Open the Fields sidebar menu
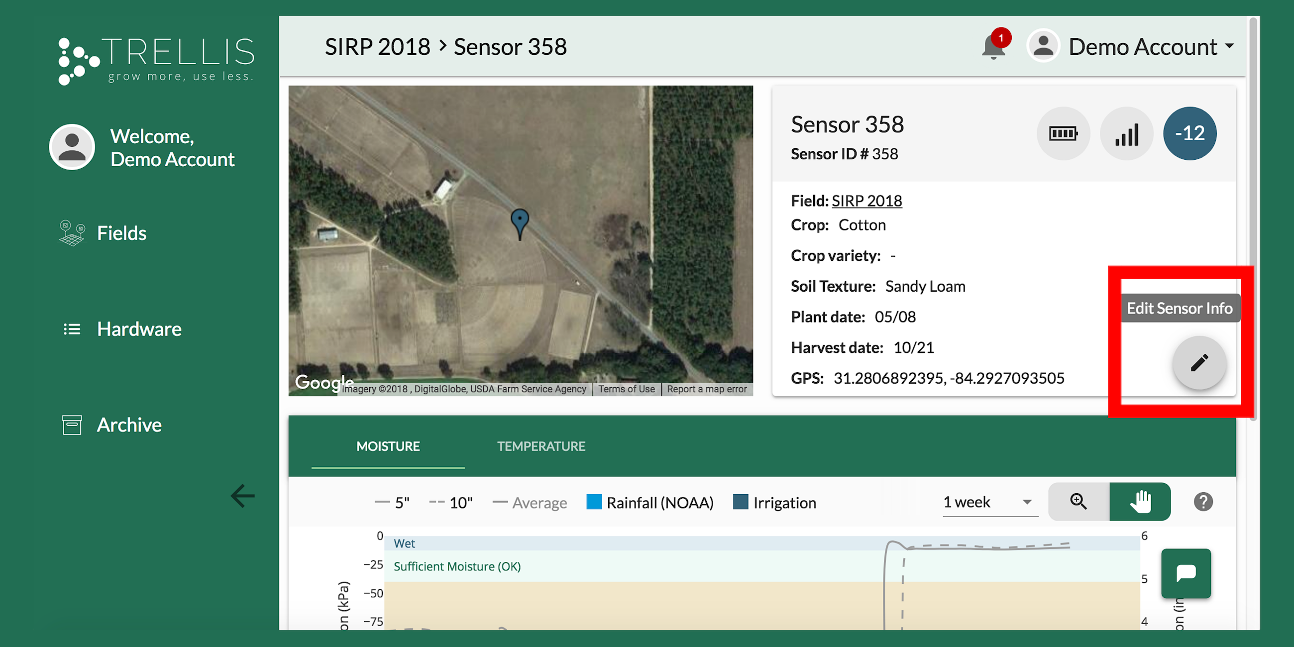 121,233
